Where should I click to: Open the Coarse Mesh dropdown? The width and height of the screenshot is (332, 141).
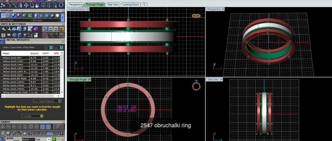(x=17, y=20)
